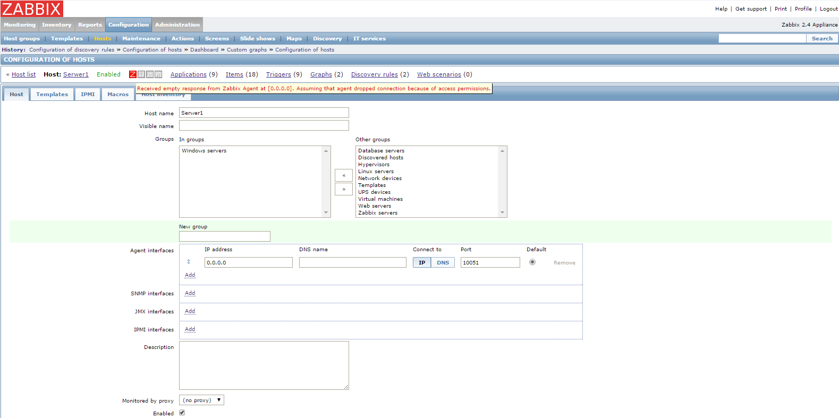Screen dimensions: 839x418
Task: Focus the Host name field
Action: pos(264,113)
